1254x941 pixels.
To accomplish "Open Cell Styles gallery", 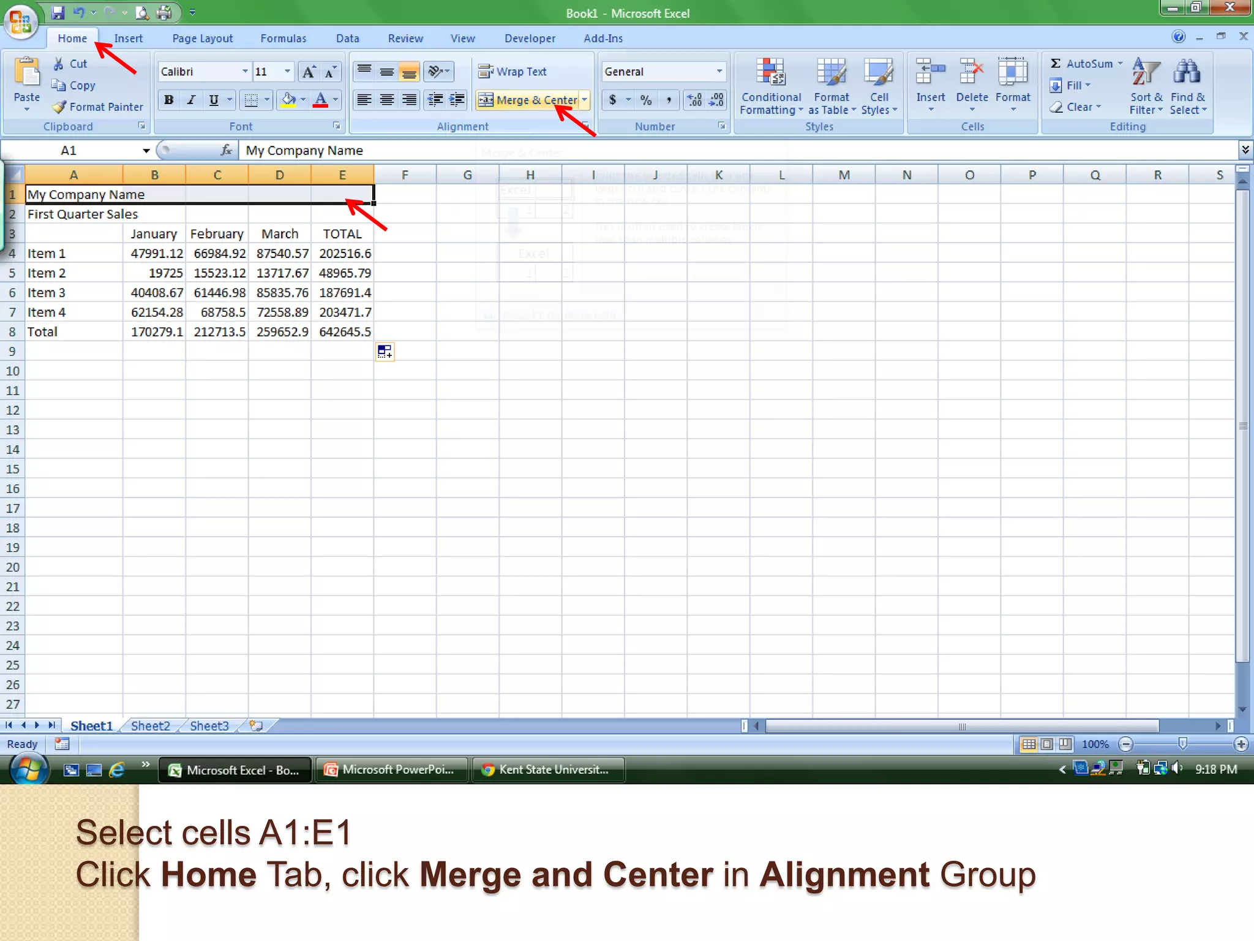I will [x=879, y=86].
